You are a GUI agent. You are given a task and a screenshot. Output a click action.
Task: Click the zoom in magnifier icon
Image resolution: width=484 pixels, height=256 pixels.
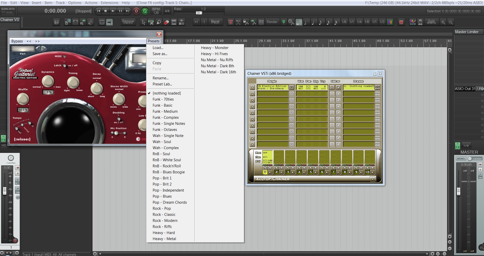[443, 22]
